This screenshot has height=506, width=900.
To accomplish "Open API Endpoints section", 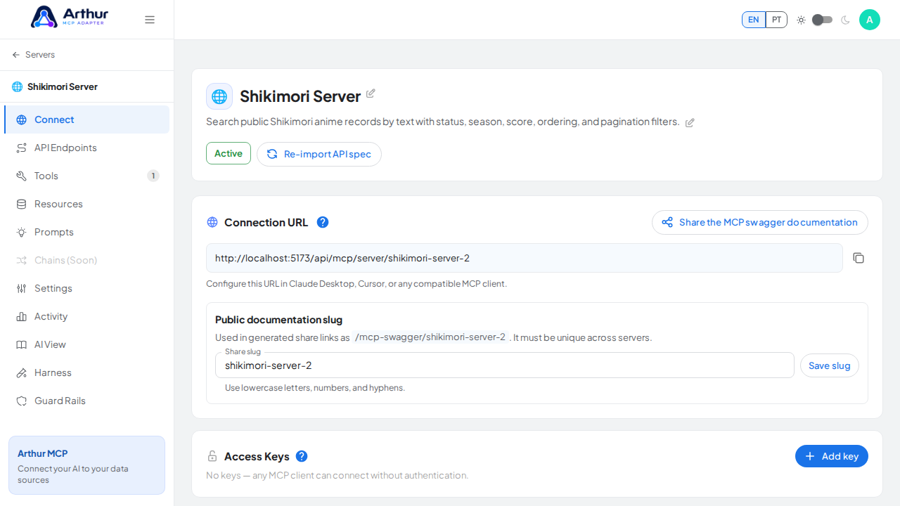I will coord(86,148).
